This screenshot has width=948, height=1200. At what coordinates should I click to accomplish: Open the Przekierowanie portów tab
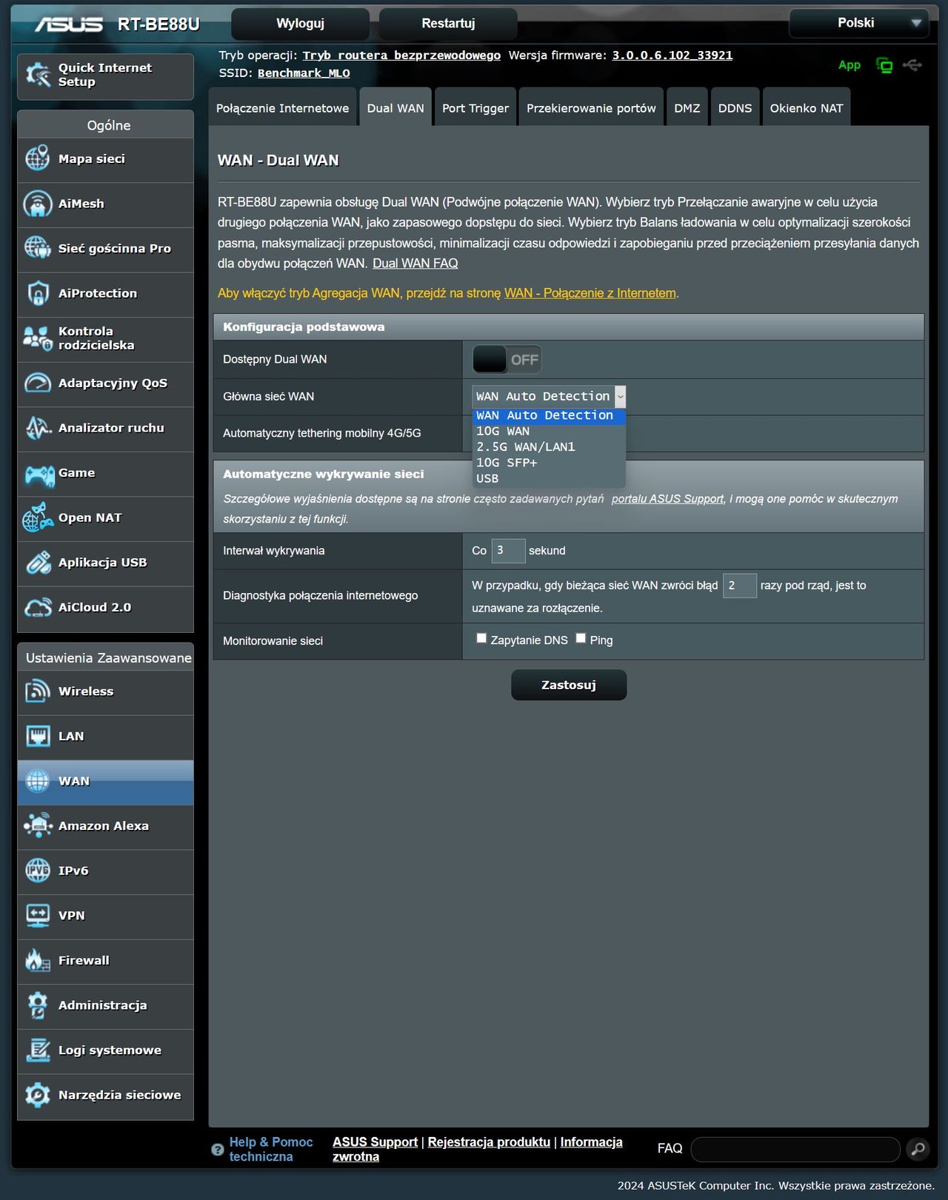coord(591,108)
